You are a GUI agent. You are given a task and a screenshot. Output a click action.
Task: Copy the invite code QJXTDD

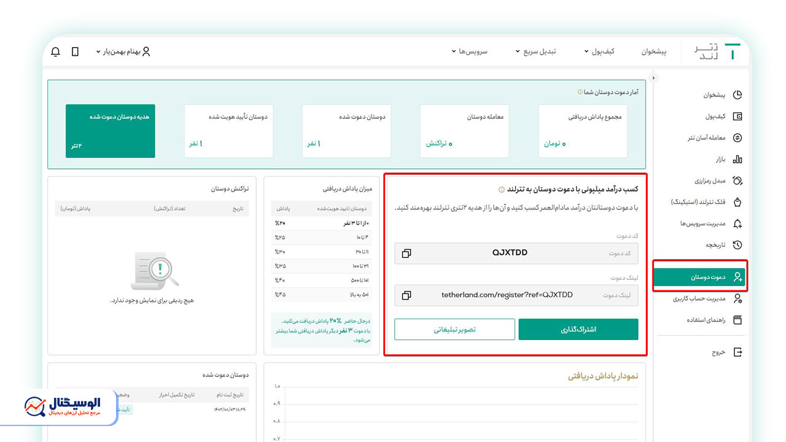(x=406, y=253)
